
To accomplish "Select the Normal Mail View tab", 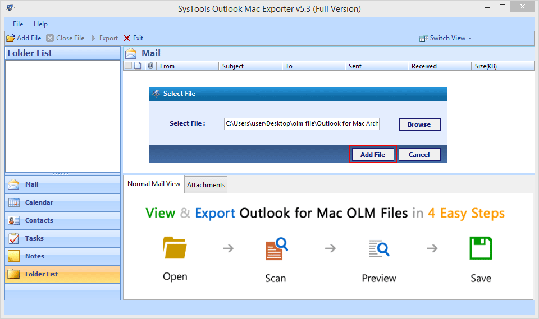I will point(154,184).
